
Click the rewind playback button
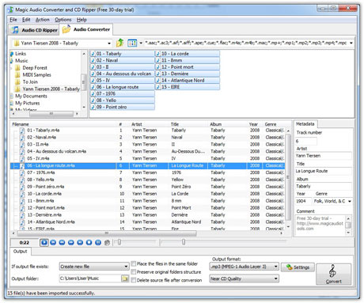pos(62,242)
